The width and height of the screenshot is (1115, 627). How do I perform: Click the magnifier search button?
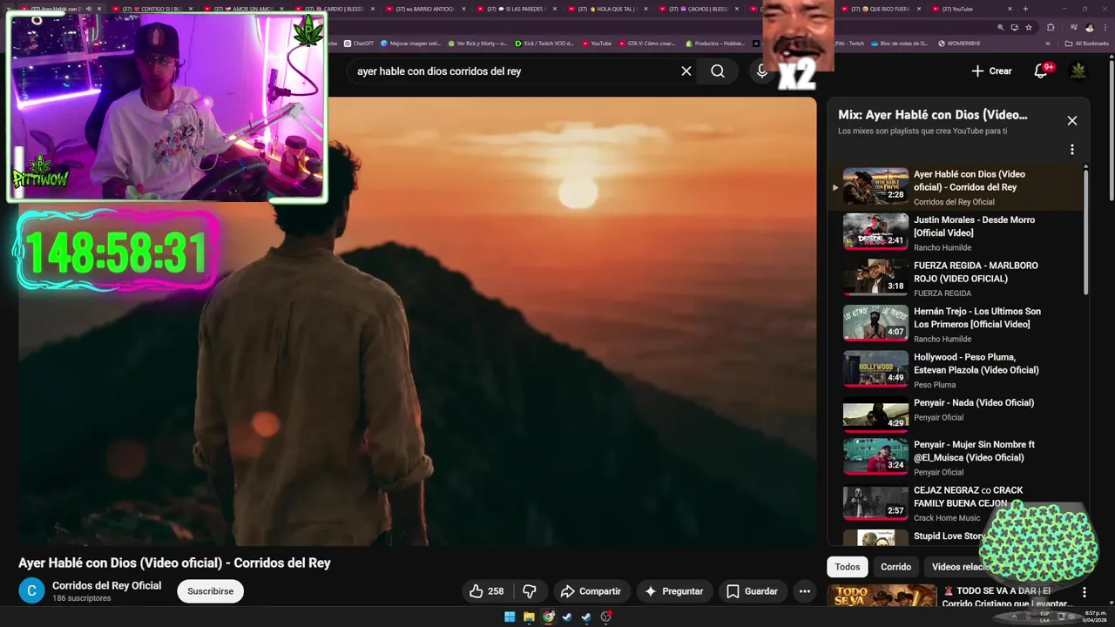click(x=718, y=71)
